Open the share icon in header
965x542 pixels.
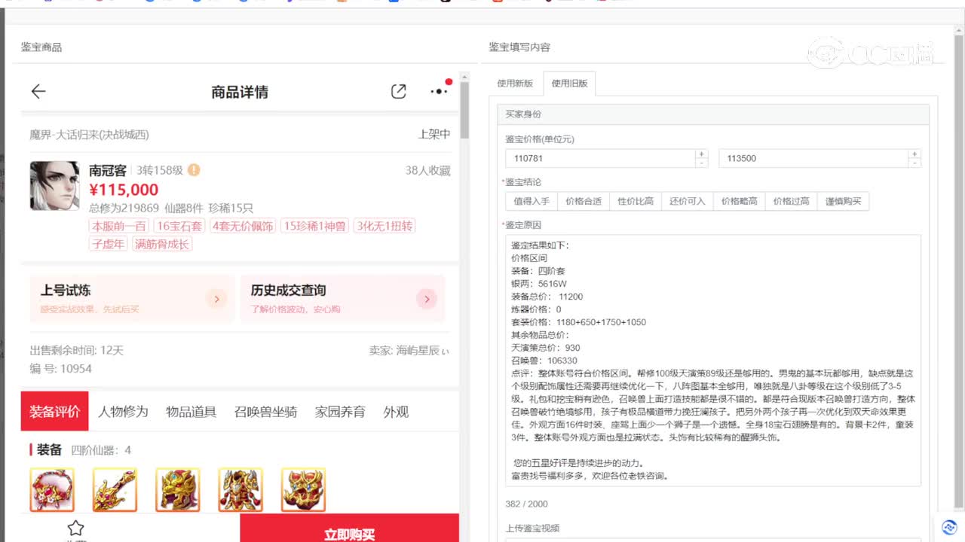(399, 92)
